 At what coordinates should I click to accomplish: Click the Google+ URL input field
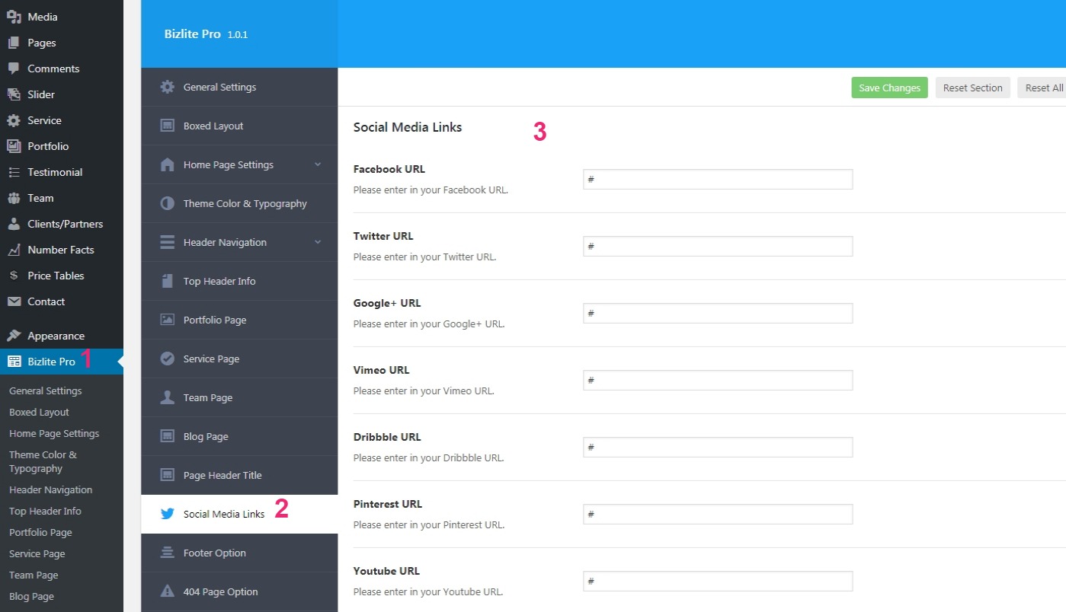coord(718,313)
